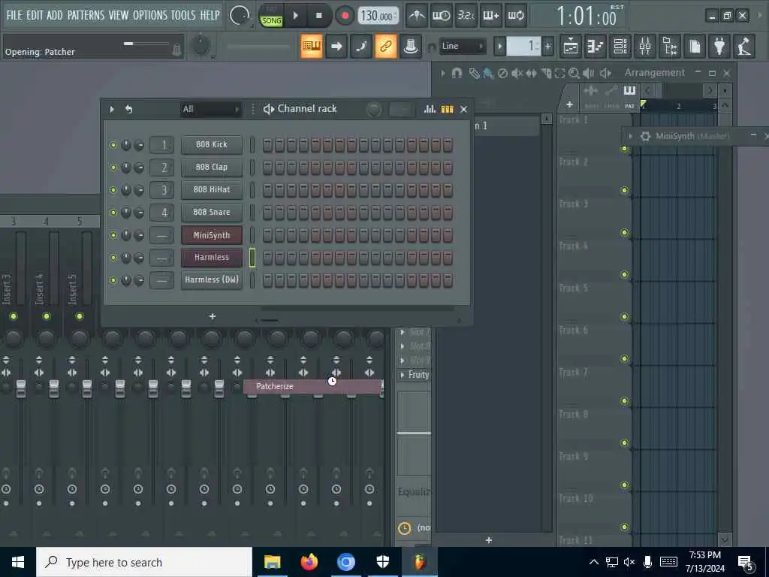Open the All channel filter dropdown
The image size is (769, 577).
(x=211, y=109)
